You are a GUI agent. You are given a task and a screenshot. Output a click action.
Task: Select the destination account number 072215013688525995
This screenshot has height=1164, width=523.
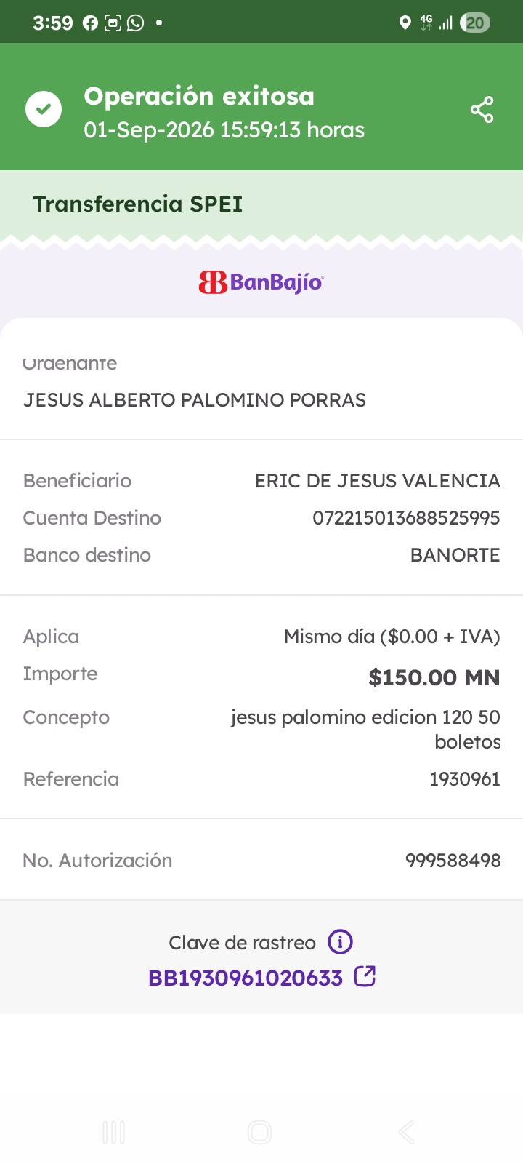pyautogui.click(x=406, y=518)
